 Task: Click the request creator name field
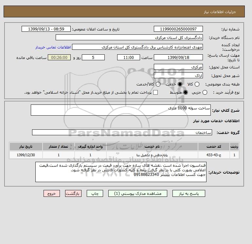point(137,47)
